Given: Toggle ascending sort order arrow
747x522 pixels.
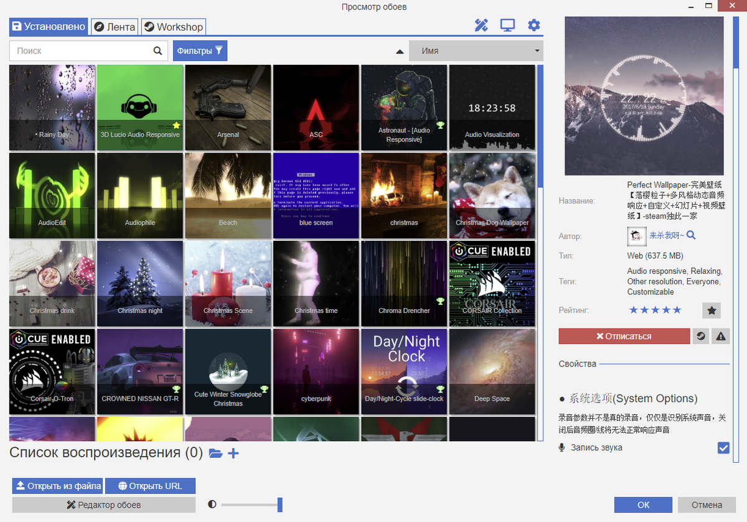Looking at the screenshot, I should pos(400,52).
